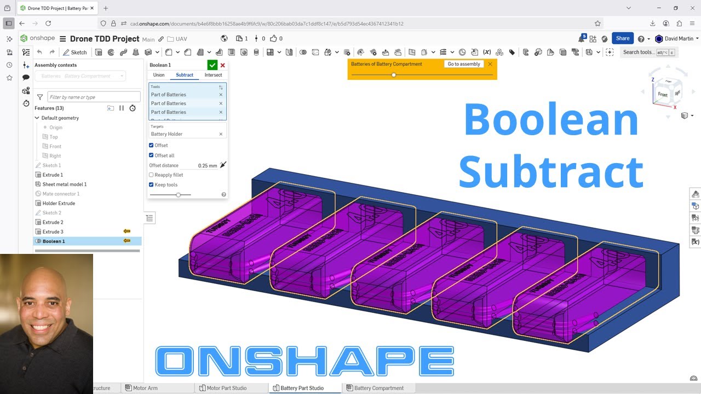Adjust the context banner transparency slider
The image size is (701, 394).
[393, 74]
